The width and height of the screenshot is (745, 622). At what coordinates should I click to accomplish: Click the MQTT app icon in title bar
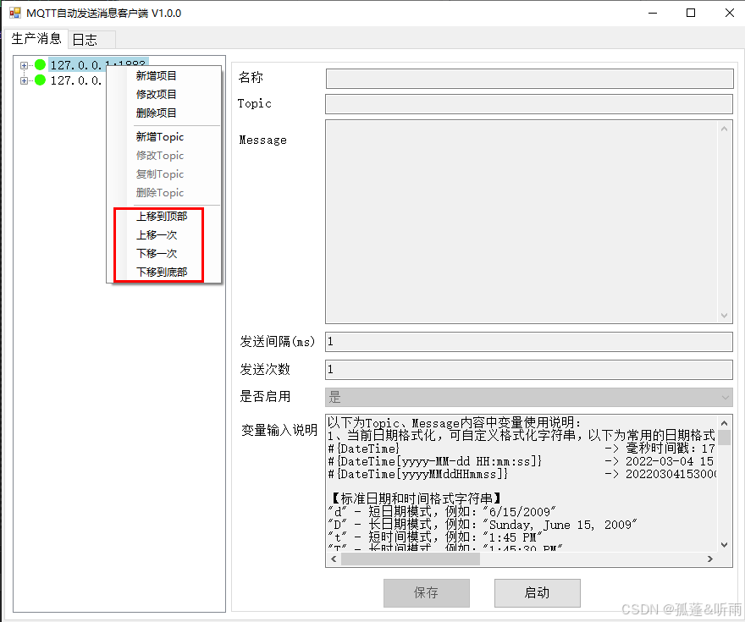(x=14, y=13)
